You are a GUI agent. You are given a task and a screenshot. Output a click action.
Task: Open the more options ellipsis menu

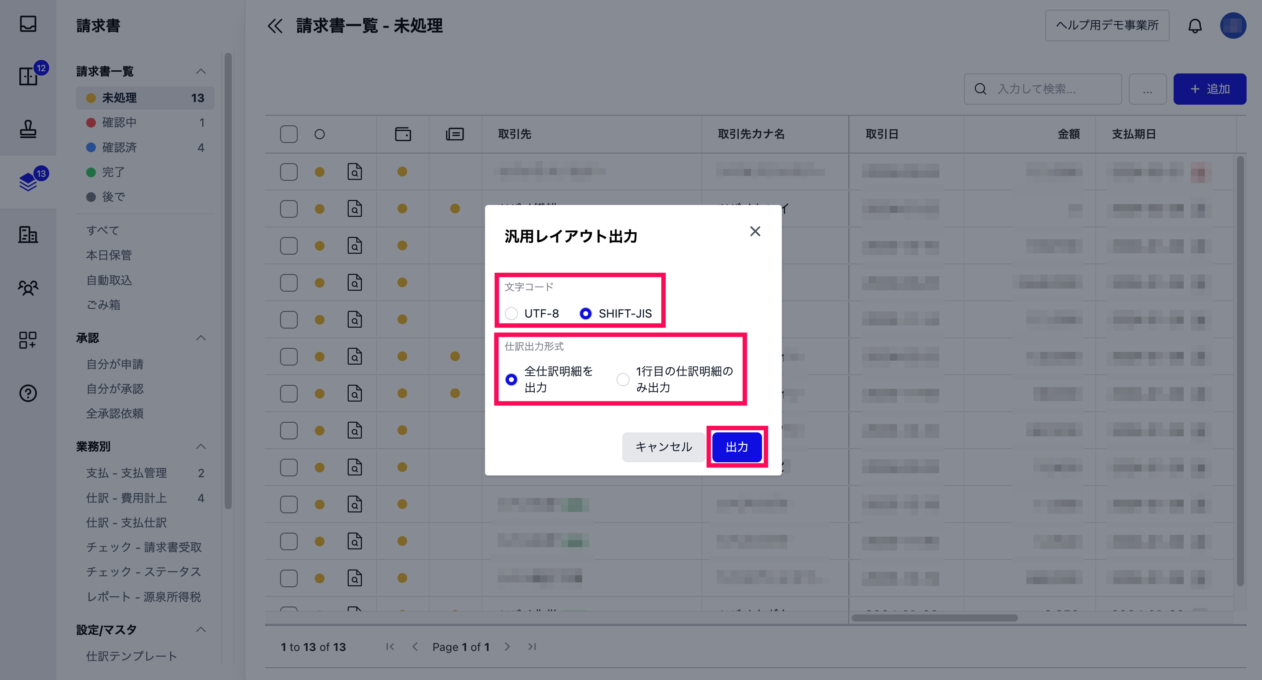point(1147,89)
